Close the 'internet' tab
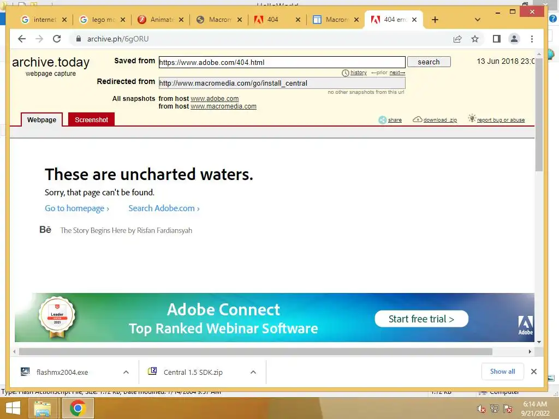 (x=64, y=20)
